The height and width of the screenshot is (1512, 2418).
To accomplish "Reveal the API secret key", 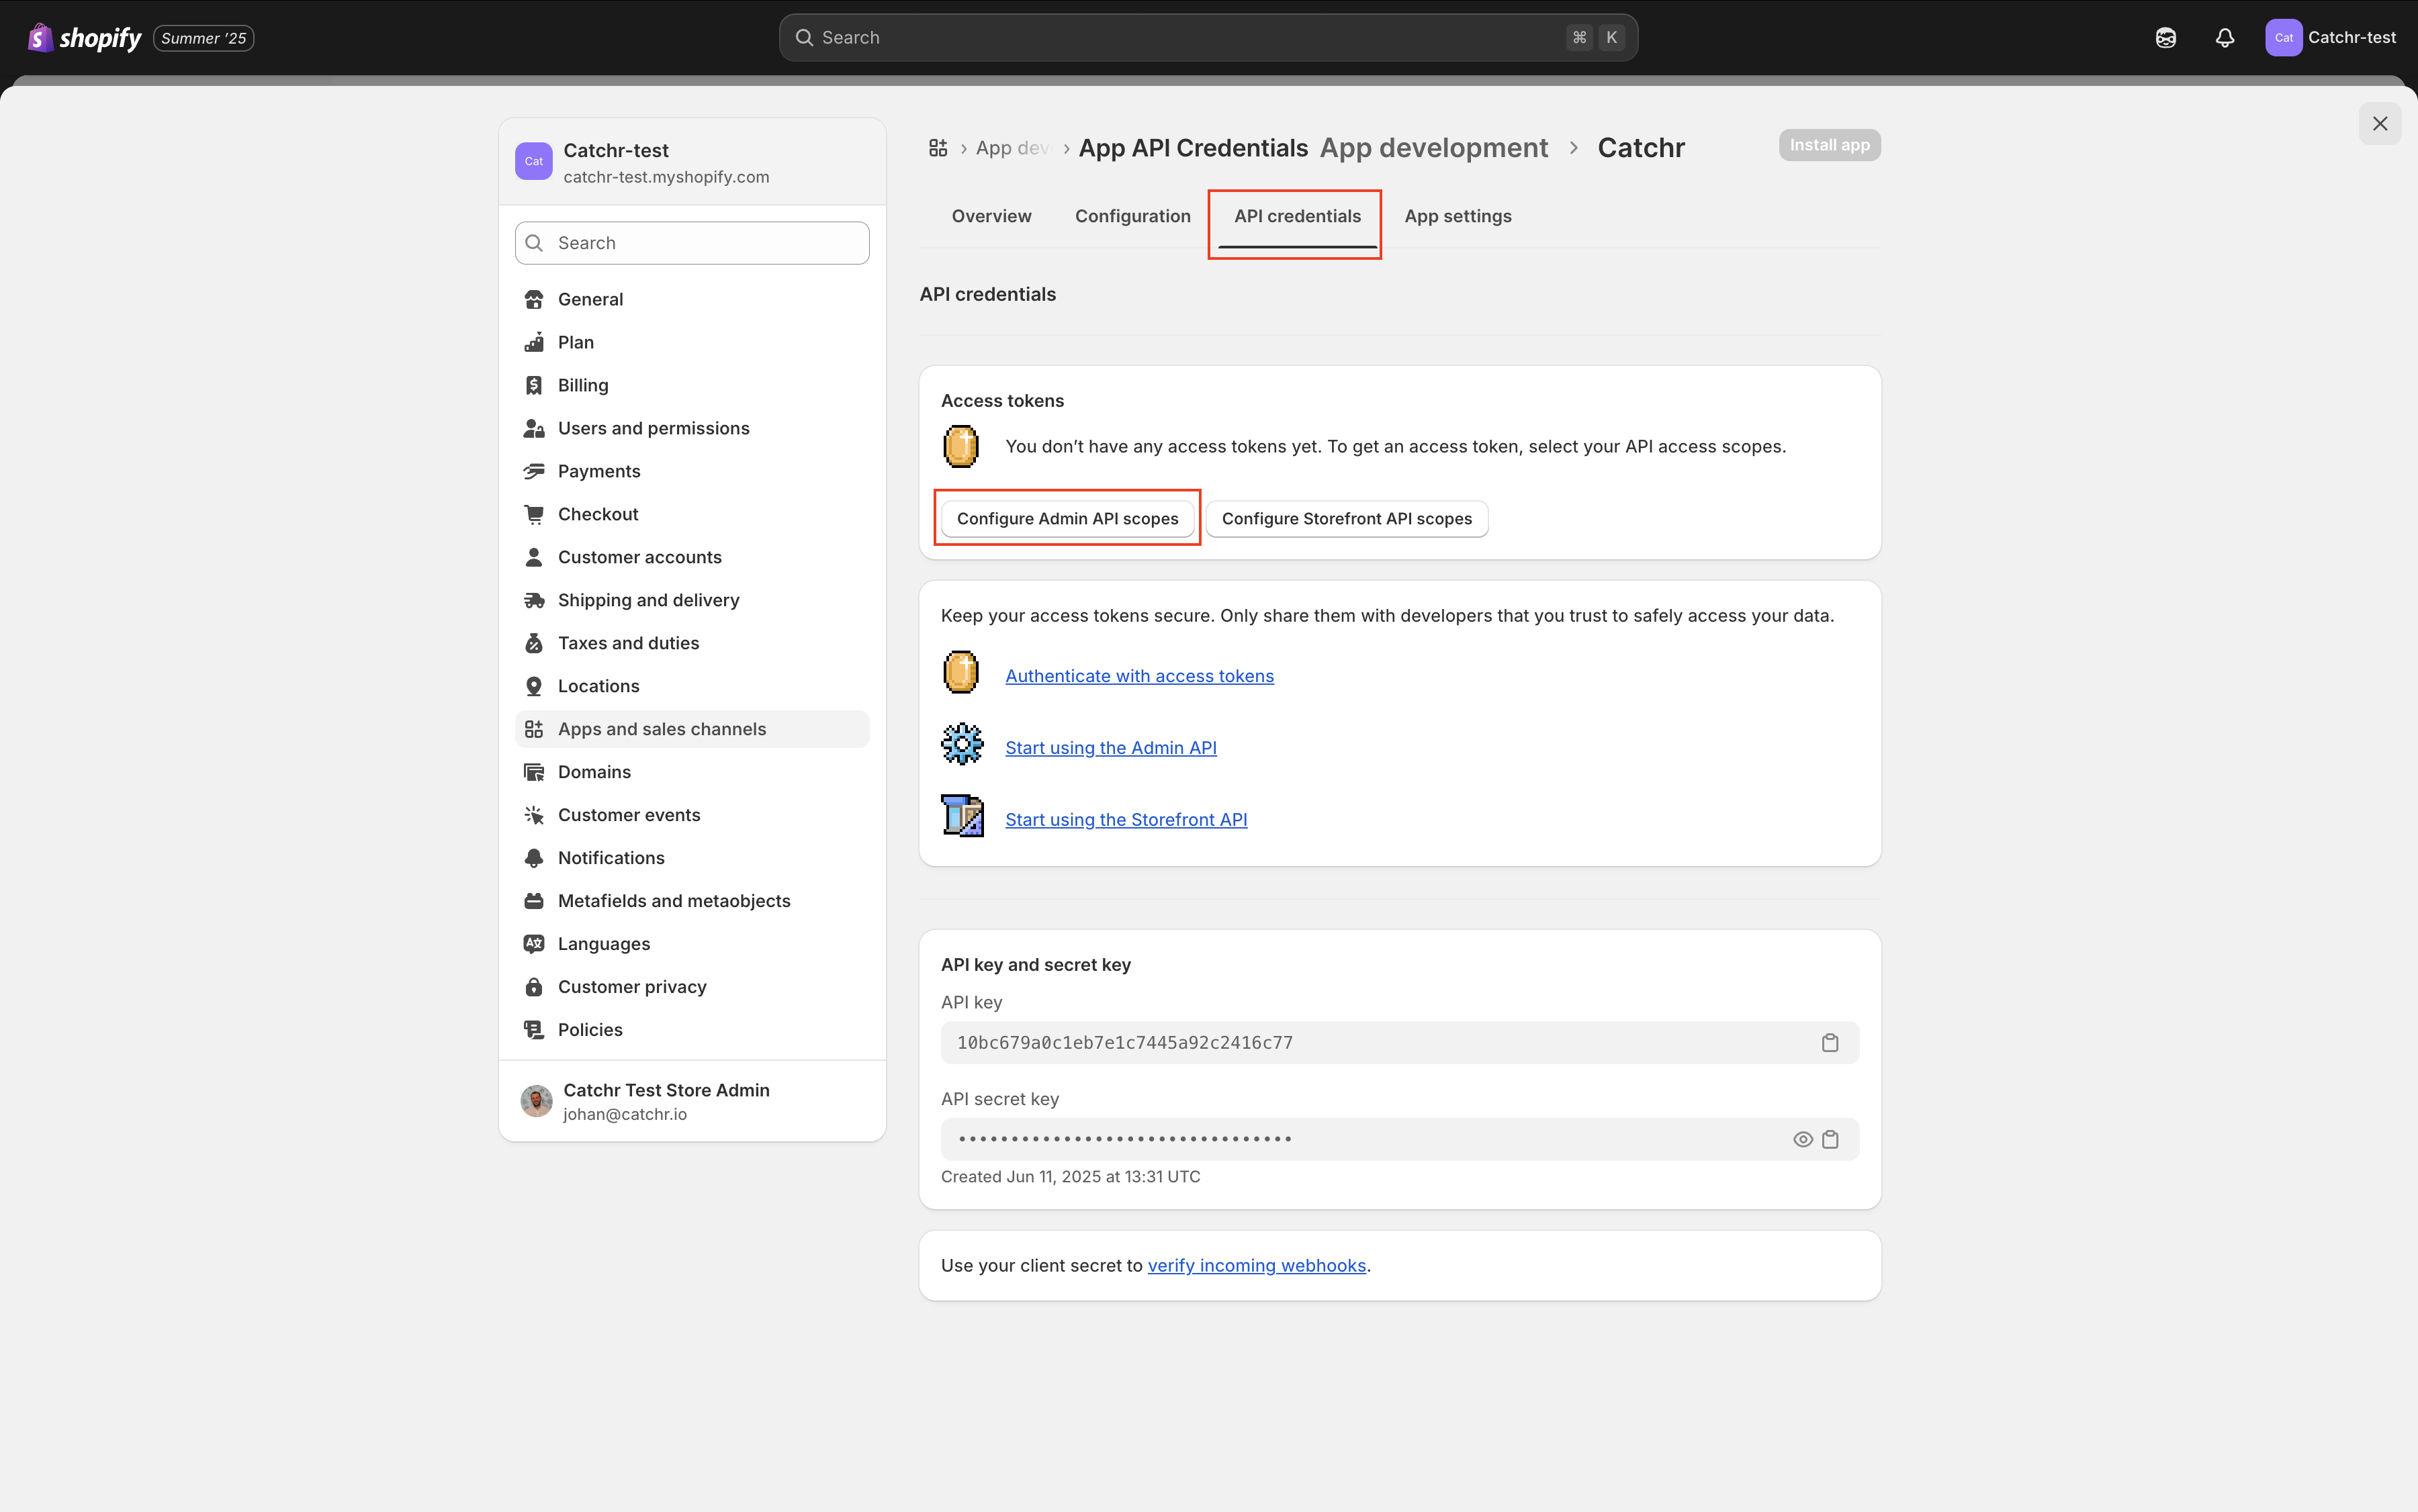I will [1803, 1140].
